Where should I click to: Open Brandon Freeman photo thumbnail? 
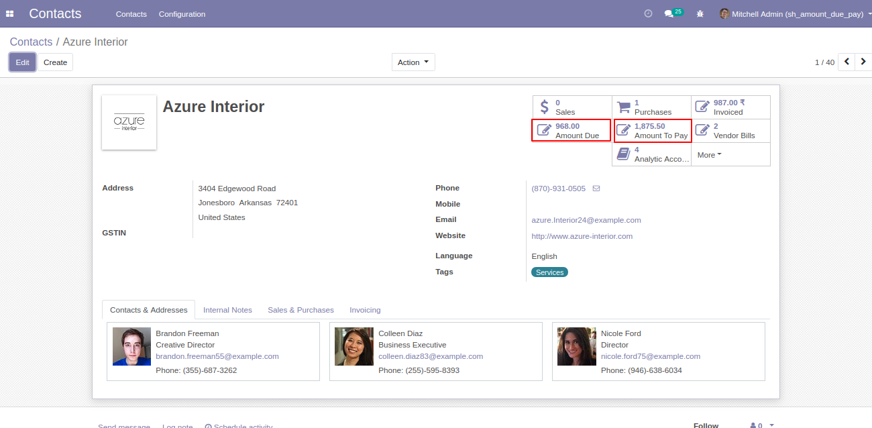pyautogui.click(x=131, y=346)
